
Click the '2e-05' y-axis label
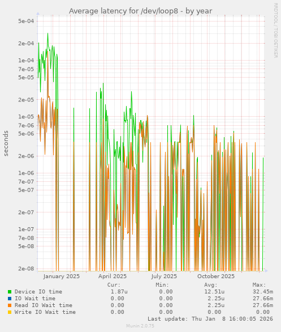(26, 100)
